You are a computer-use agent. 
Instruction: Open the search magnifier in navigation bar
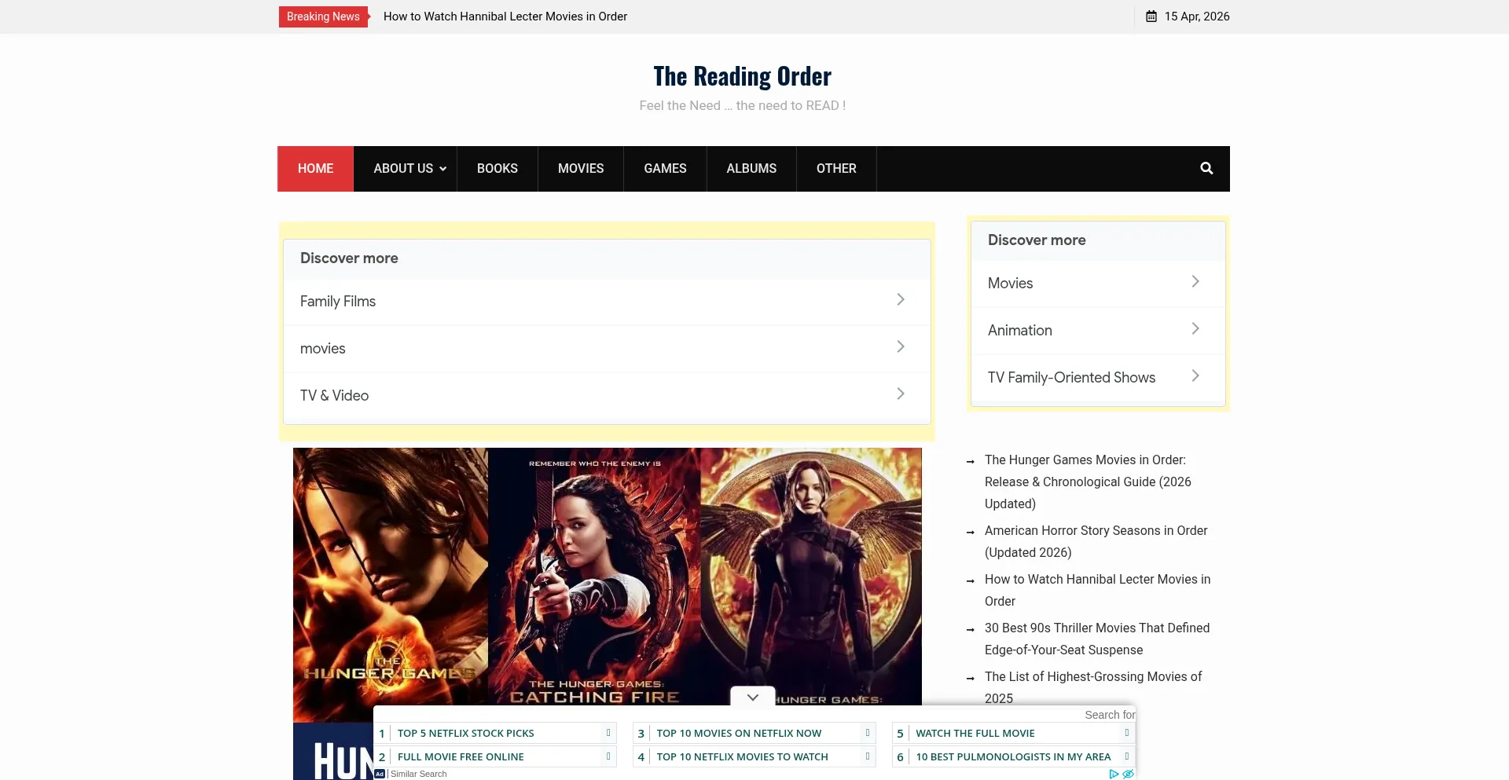click(1206, 168)
